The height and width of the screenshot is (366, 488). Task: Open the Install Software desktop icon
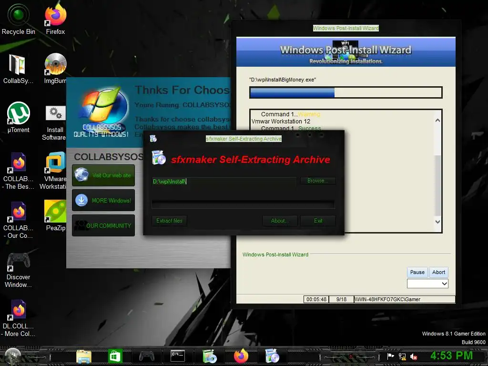[55, 123]
